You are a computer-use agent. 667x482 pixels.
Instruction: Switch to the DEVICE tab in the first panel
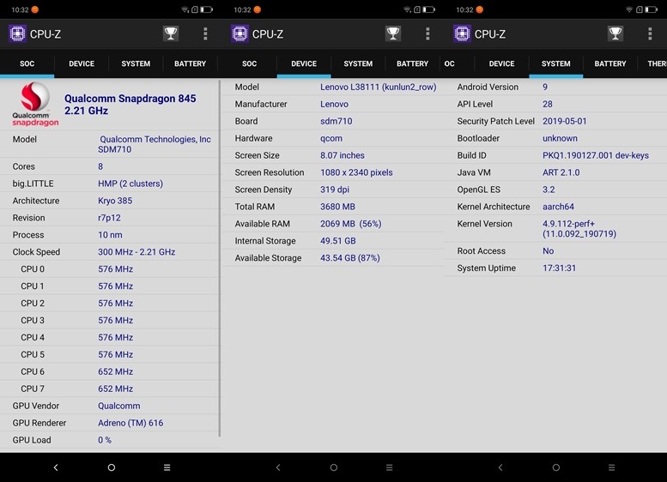click(82, 63)
